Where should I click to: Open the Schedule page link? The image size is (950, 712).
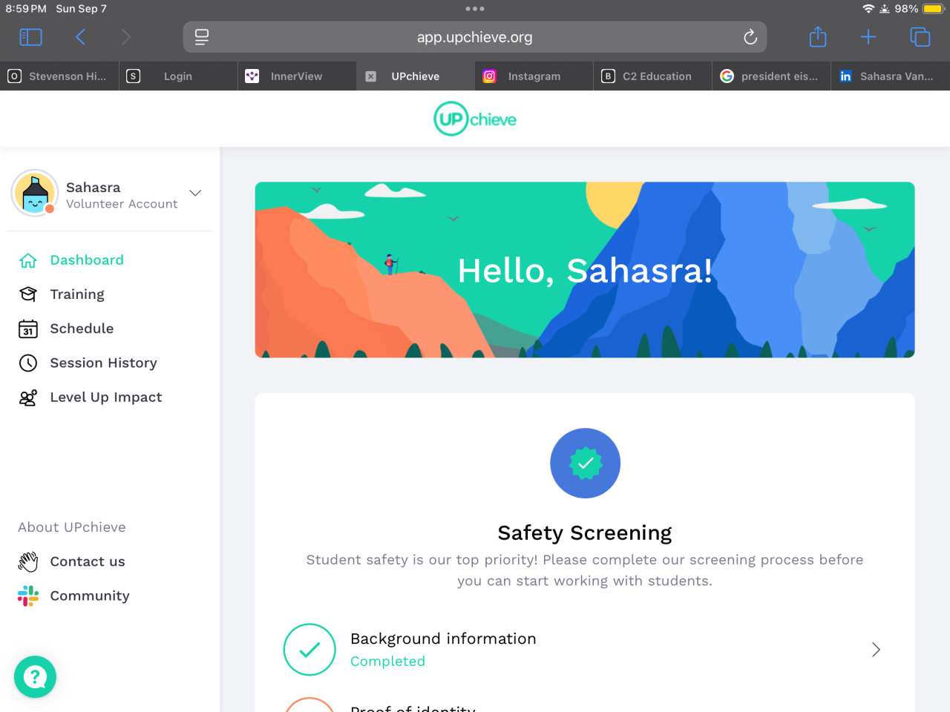(x=82, y=329)
